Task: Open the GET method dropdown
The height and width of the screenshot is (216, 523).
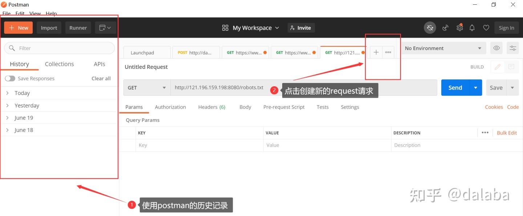Action: click(147, 88)
